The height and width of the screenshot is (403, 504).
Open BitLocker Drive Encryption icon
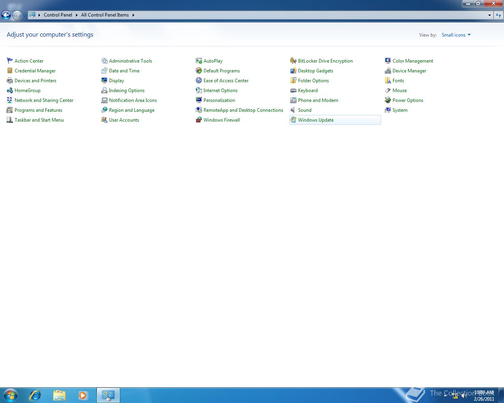click(x=293, y=61)
